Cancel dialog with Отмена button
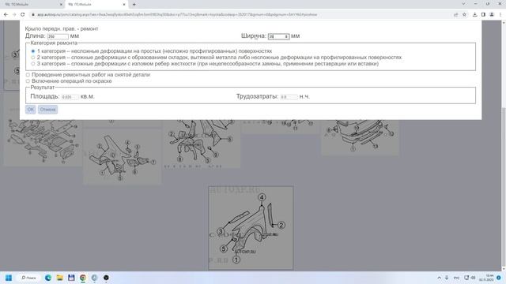The width and height of the screenshot is (506, 284). (x=47, y=110)
